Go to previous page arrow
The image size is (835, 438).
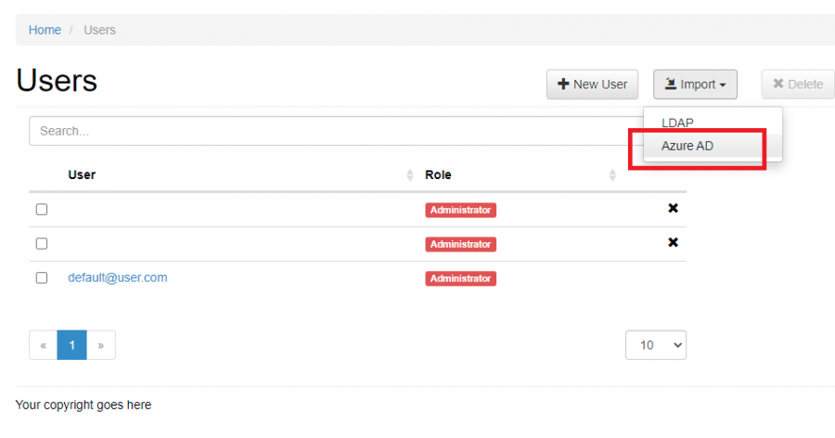coord(44,345)
